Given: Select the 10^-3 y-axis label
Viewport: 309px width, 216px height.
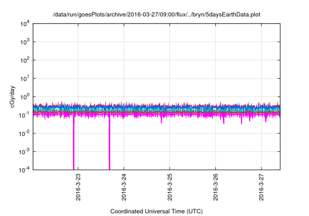Looking at the screenshot, I should (x=24, y=152).
